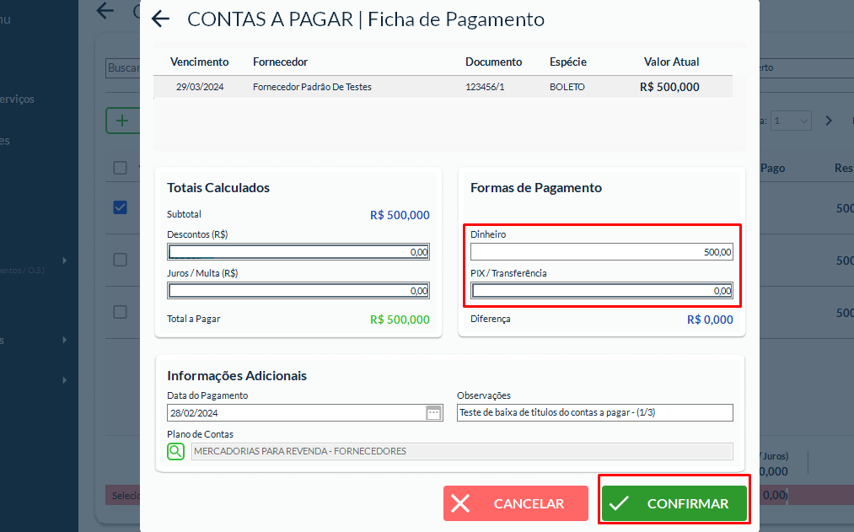
Task: Open calendar picker for Data do Pagamento
Action: click(433, 413)
